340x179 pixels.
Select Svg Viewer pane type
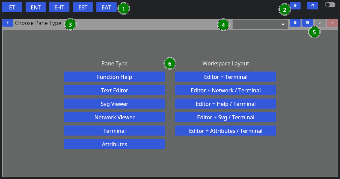tap(115, 104)
